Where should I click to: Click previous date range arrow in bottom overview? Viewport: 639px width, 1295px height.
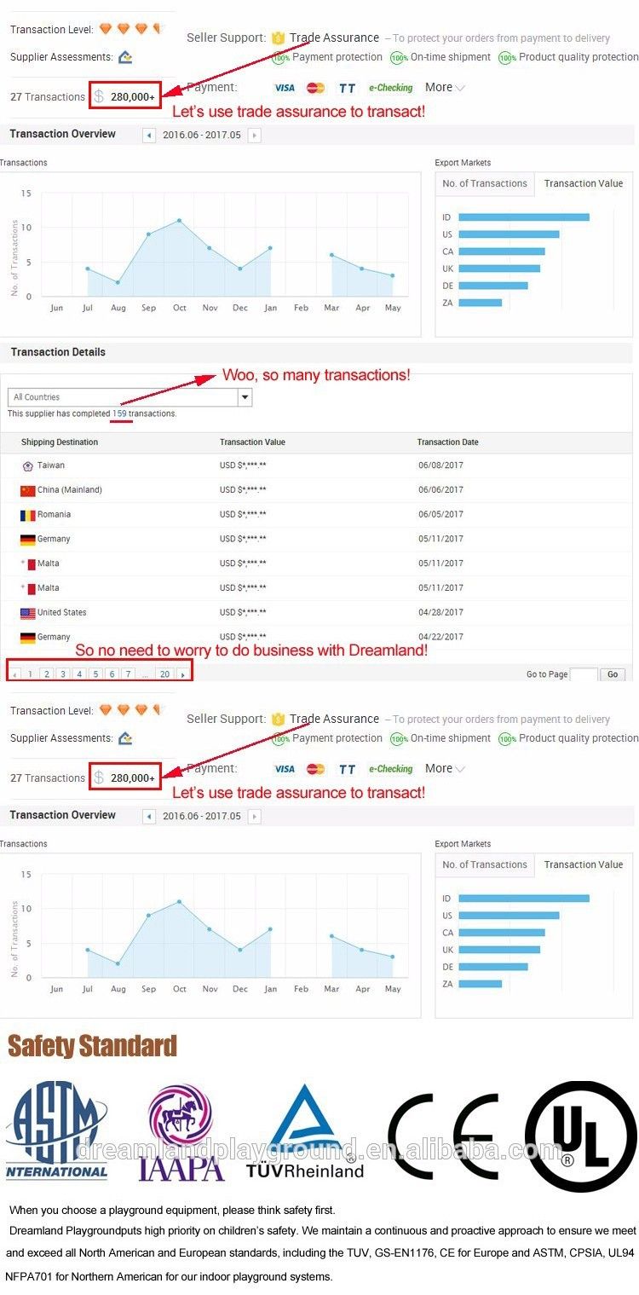click(150, 816)
